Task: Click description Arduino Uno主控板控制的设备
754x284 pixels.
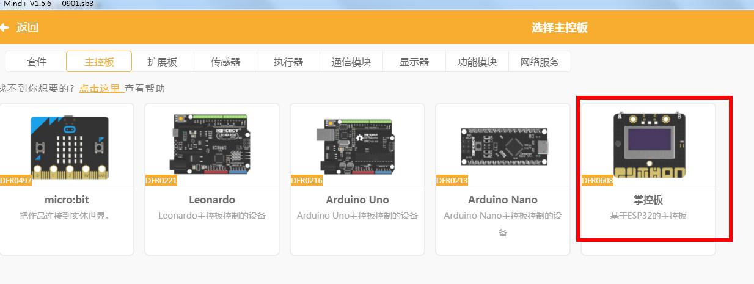Action: point(357,216)
